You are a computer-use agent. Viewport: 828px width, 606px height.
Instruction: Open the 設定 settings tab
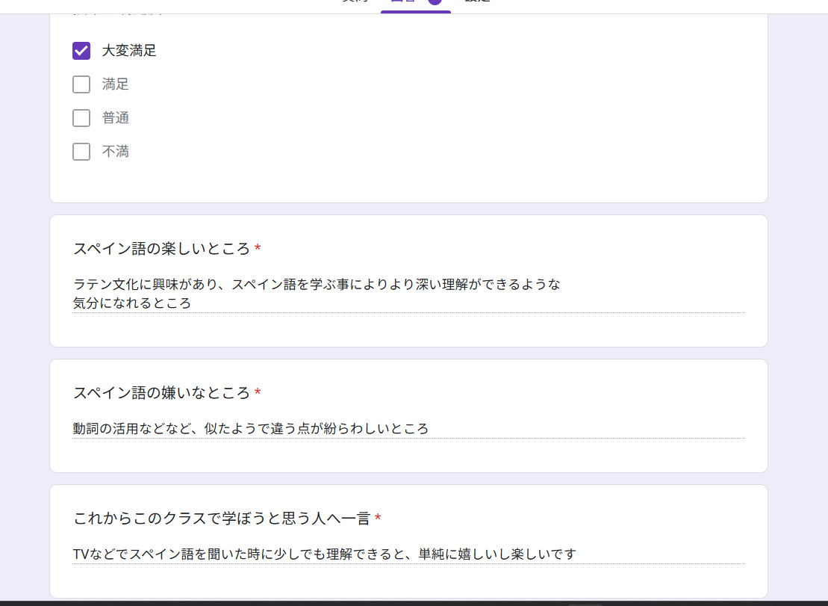tap(477, 2)
